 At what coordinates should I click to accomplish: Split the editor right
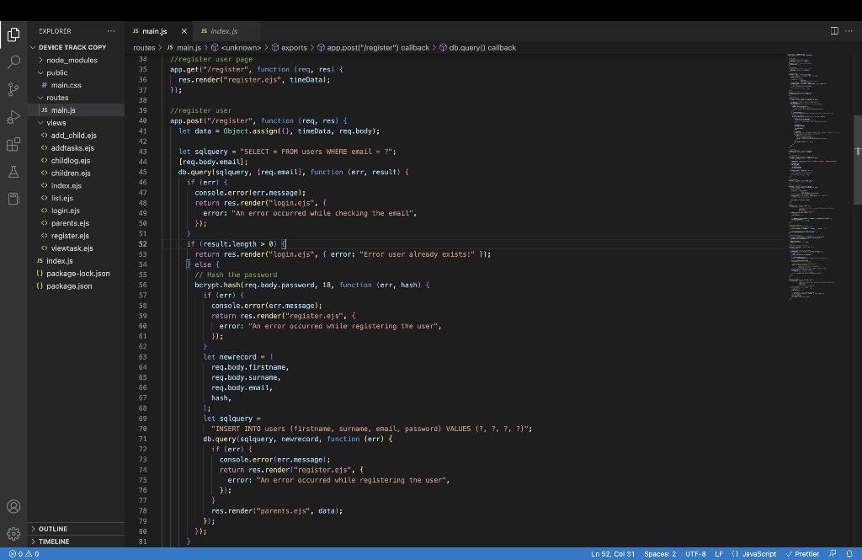834,31
